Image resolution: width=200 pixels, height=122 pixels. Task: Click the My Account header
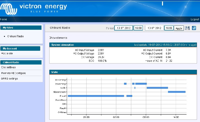(x=20, y=48)
